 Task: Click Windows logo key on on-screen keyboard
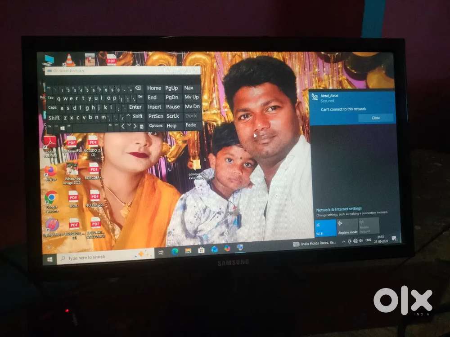tap(62, 128)
